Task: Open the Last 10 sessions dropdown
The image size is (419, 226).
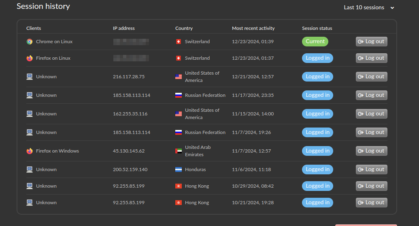Action: click(369, 7)
